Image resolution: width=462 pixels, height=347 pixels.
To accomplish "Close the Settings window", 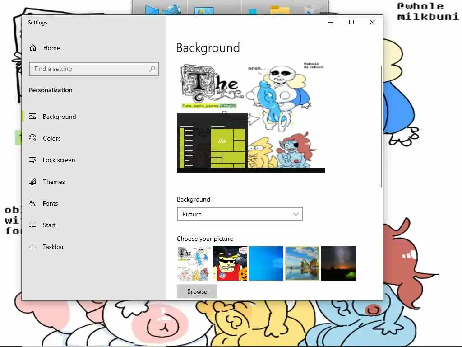I will pyautogui.click(x=372, y=23).
